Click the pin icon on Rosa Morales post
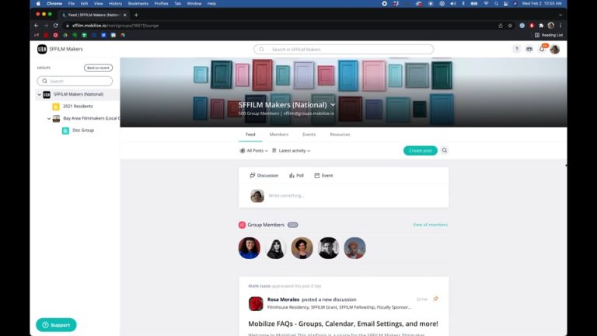This screenshot has width=597, height=336. 436,299
